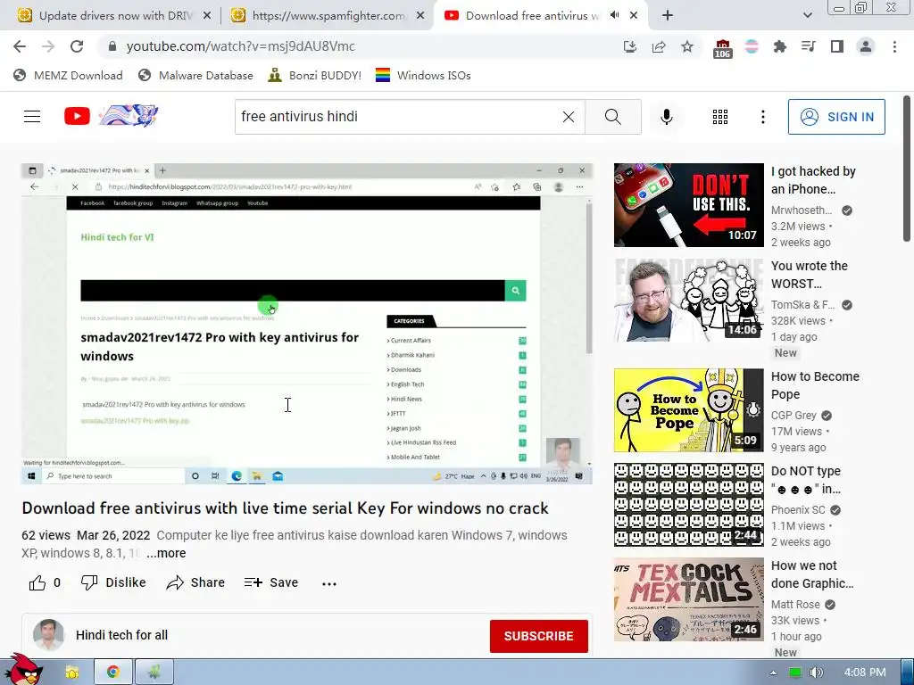Viewport: 914px width, 685px height.
Task: Dislike the video
Action: [113, 582]
